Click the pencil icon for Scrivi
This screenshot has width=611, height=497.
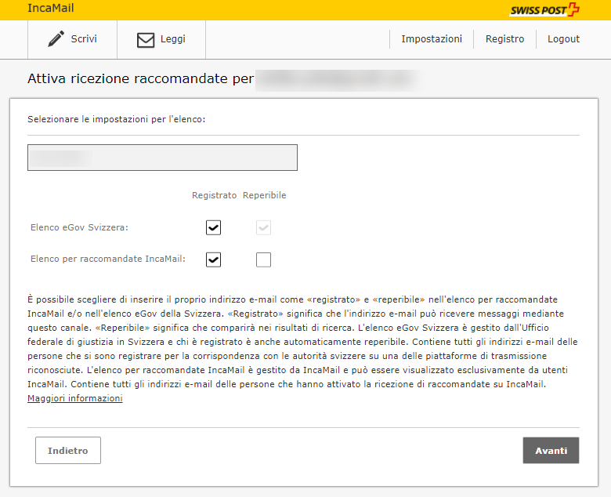(x=56, y=39)
